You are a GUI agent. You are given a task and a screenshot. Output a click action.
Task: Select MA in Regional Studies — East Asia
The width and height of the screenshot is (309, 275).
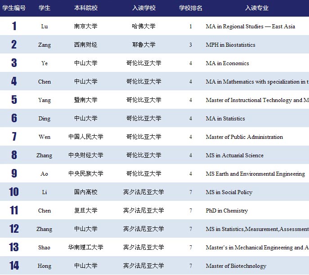coord(250,27)
